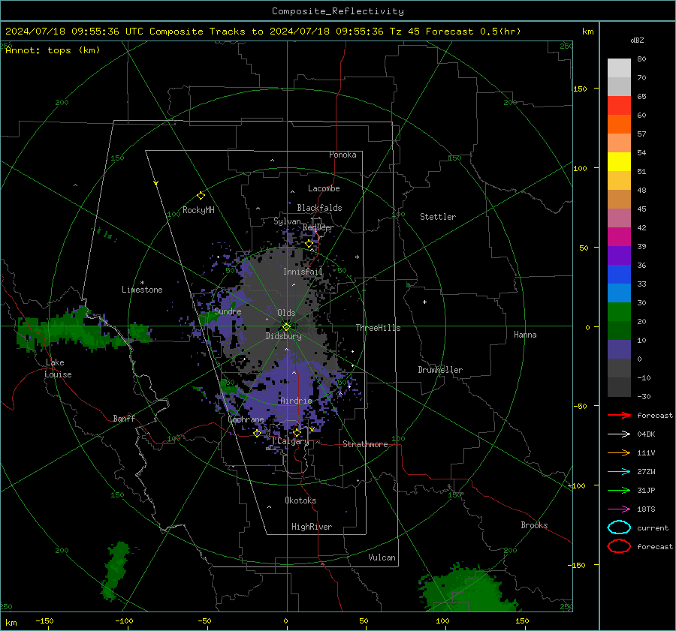
Task: Click the red 60-65 dBZ color swatch
Action: tap(619, 106)
